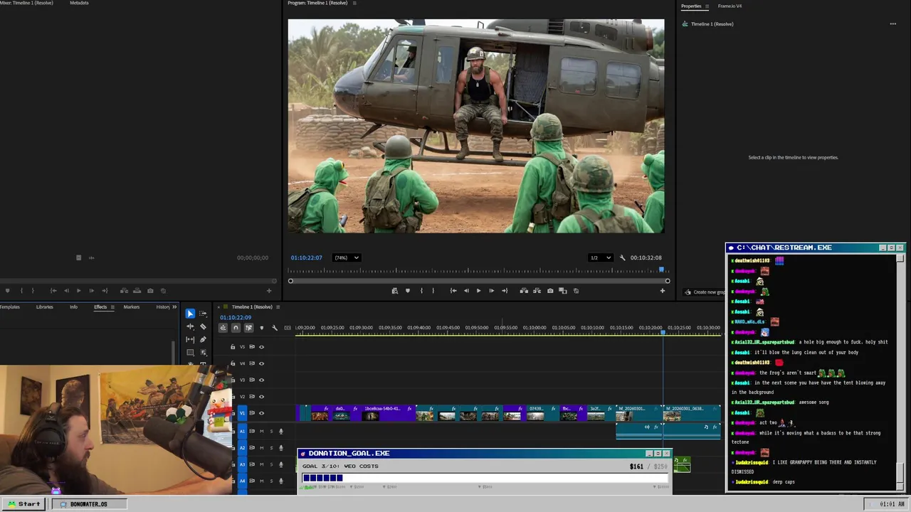Screen dimensions: 911x512
Task: Click the Extract button in Program monitor
Action: [537, 290]
